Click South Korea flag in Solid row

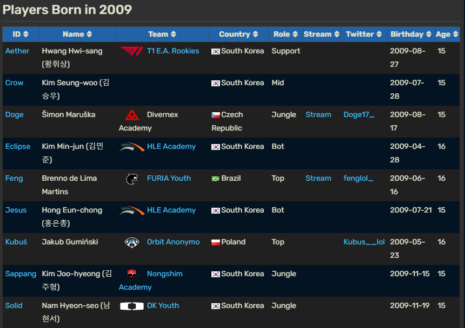(x=216, y=306)
